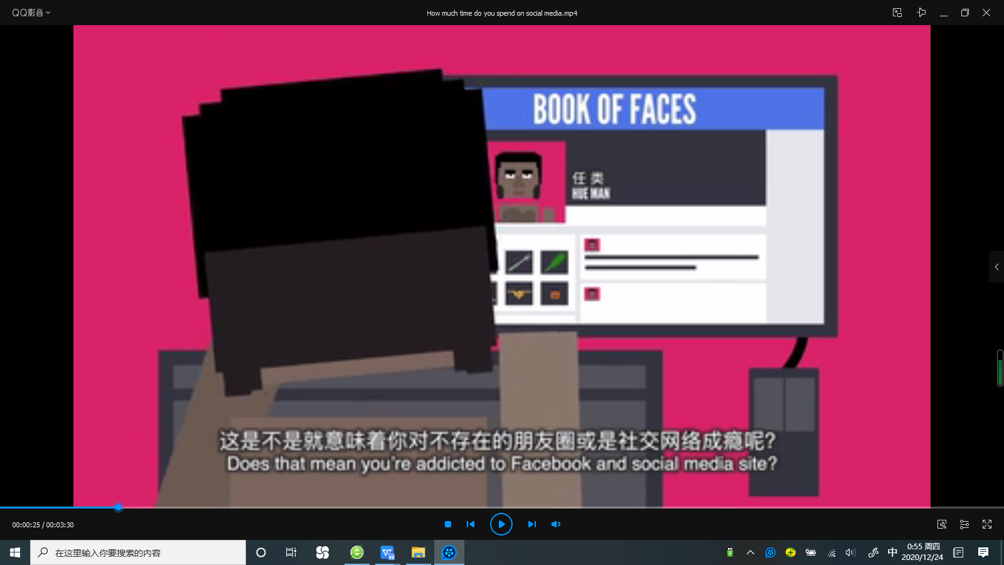Close the QQ影音 player window
Viewport: 1004px width, 565px height.
(986, 13)
